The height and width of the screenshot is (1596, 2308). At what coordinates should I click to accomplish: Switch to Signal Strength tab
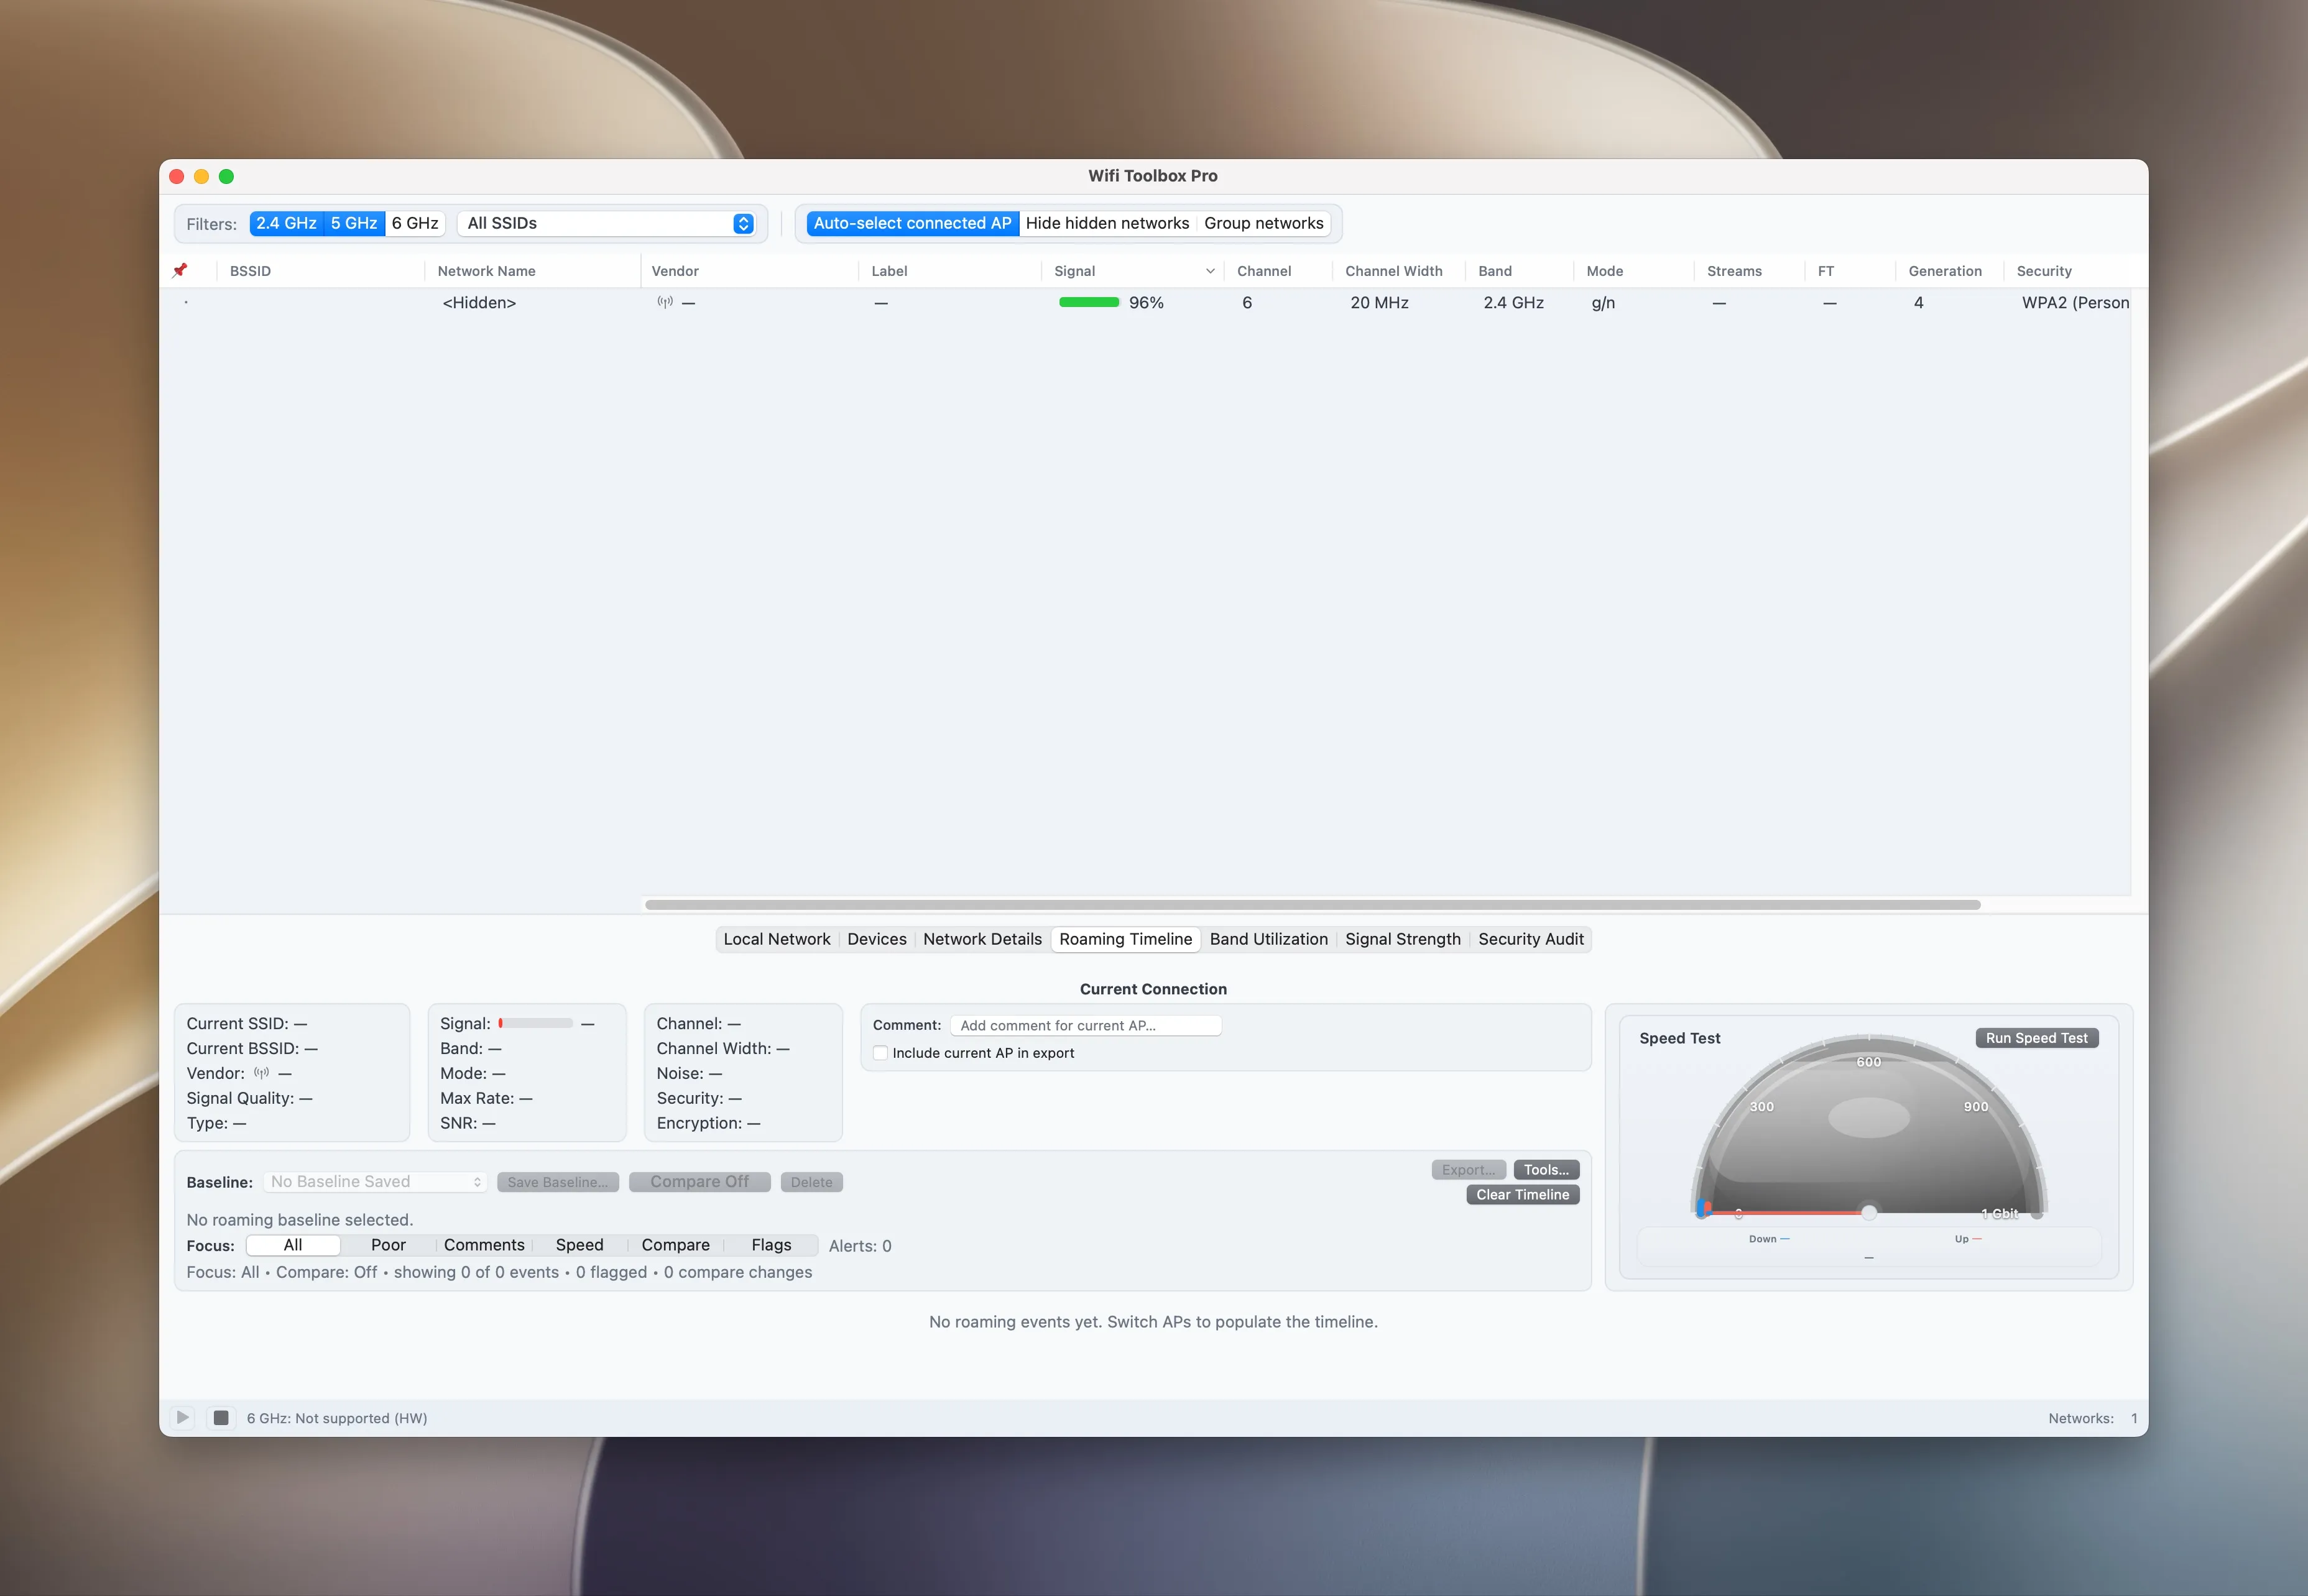click(x=1403, y=939)
